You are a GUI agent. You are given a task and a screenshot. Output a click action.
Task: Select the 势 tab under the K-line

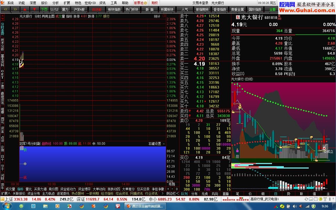[288, 194]
